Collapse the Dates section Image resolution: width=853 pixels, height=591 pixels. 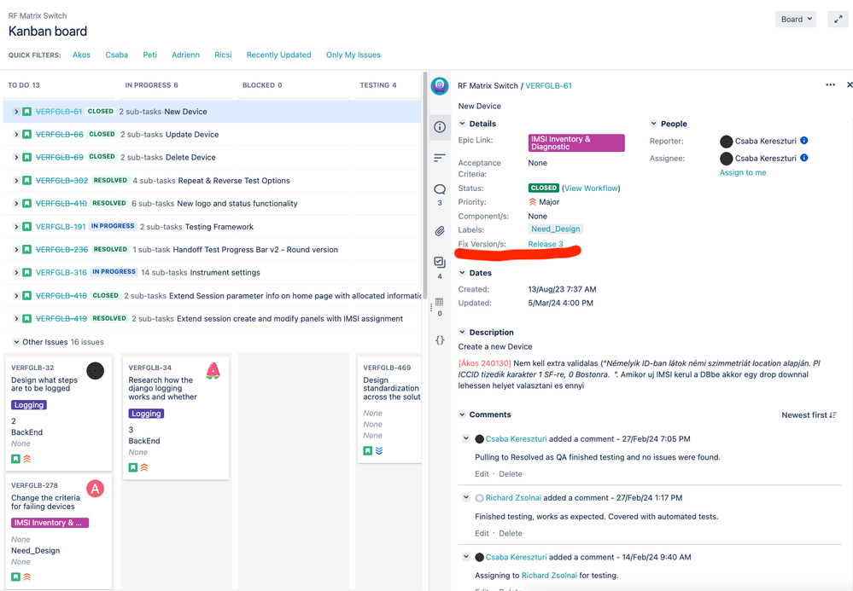[462, 273]
